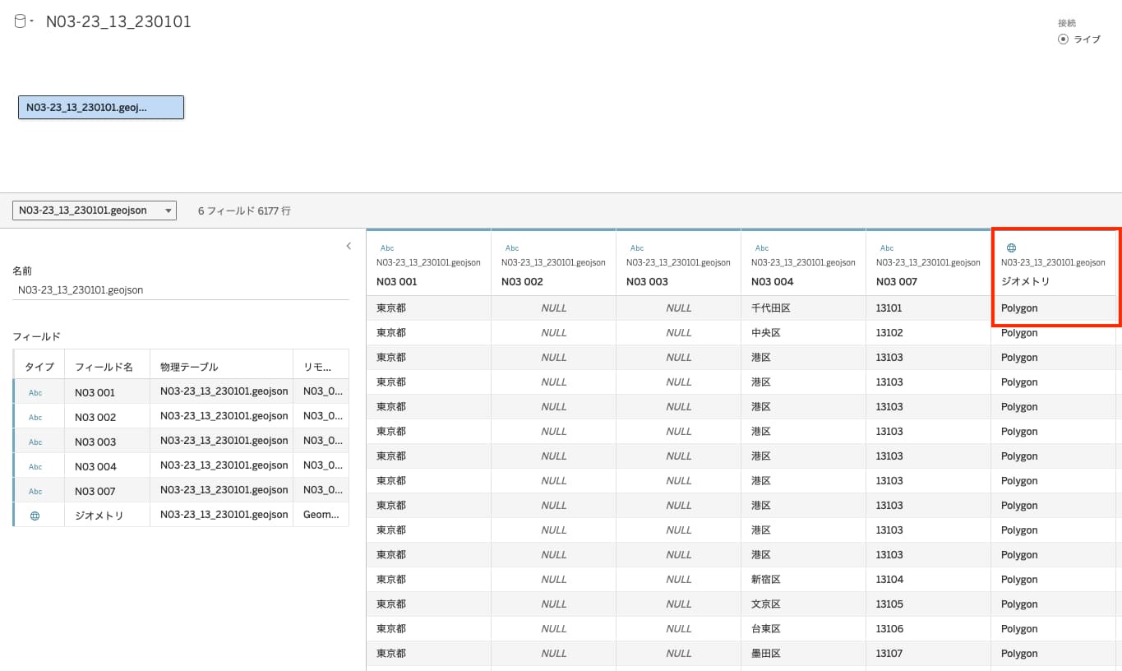Click the タイプ column header in the field list
The width and height of the screenshot is (1122, 671).
[x=38, y=364]
